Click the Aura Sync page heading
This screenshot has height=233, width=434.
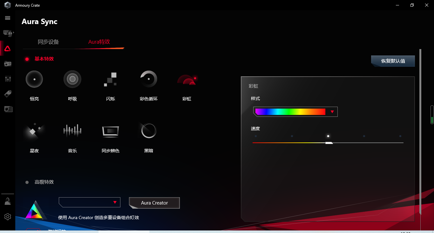point(39,22)
